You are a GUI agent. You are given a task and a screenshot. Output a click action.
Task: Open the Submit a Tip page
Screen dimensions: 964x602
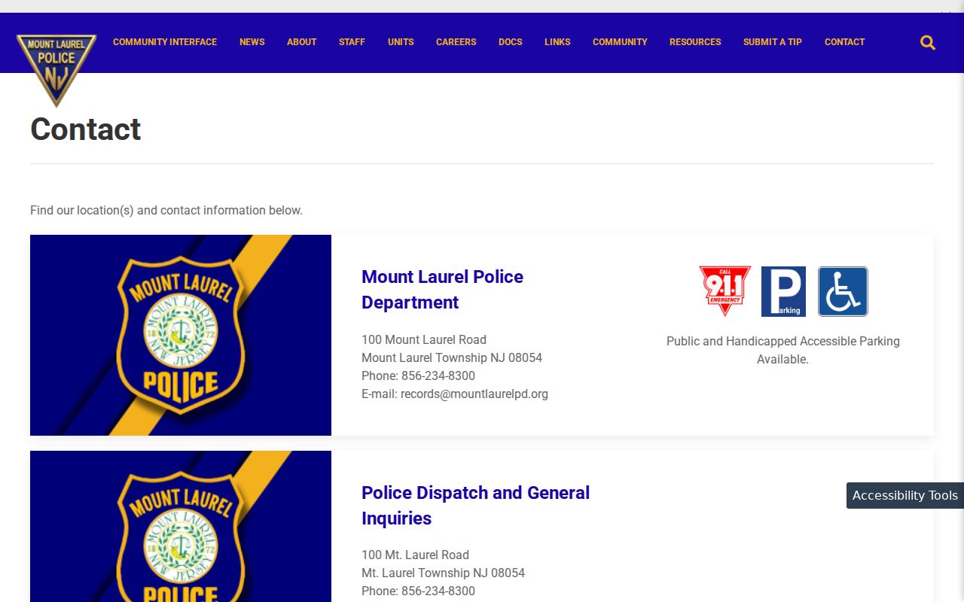773,42
